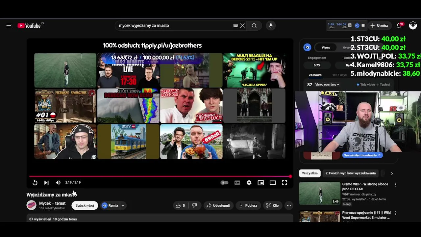Image resolution: width=421 pixels, height=237 pixels.
Task: Enter fullscreen mode
Action: (x=285, y=183)
